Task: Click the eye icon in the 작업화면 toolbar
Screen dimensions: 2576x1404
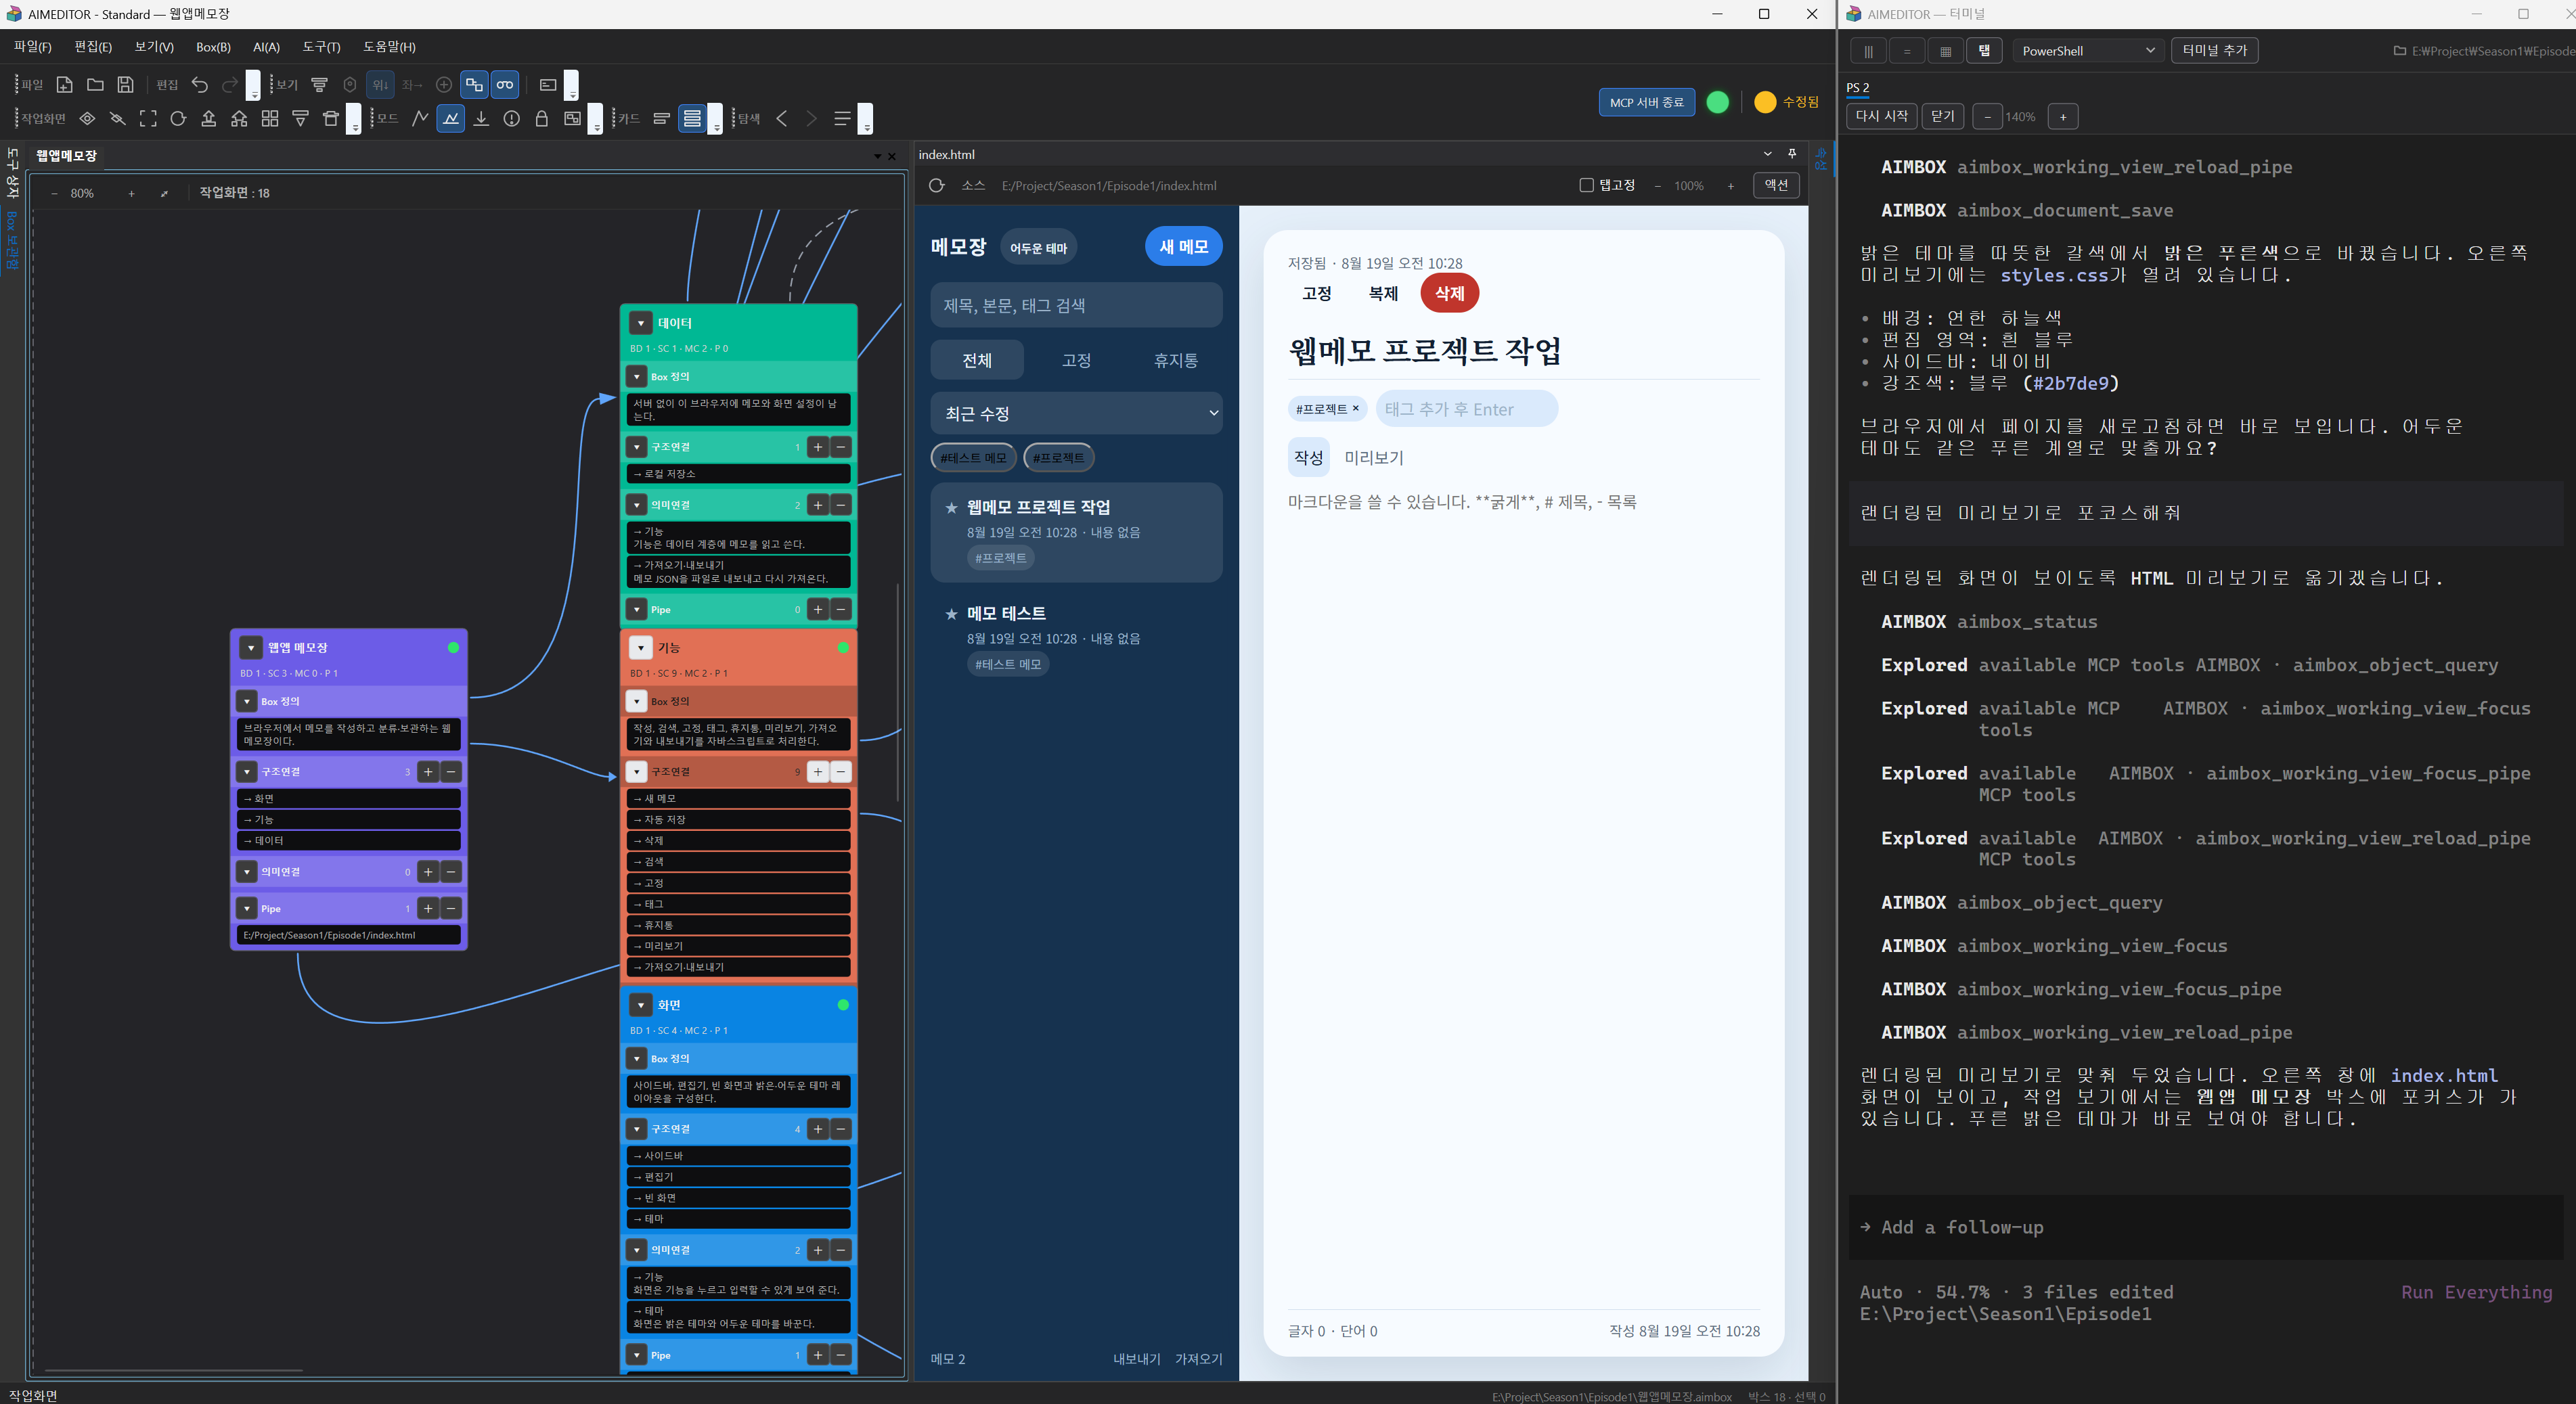Action: tap(87, 119)
